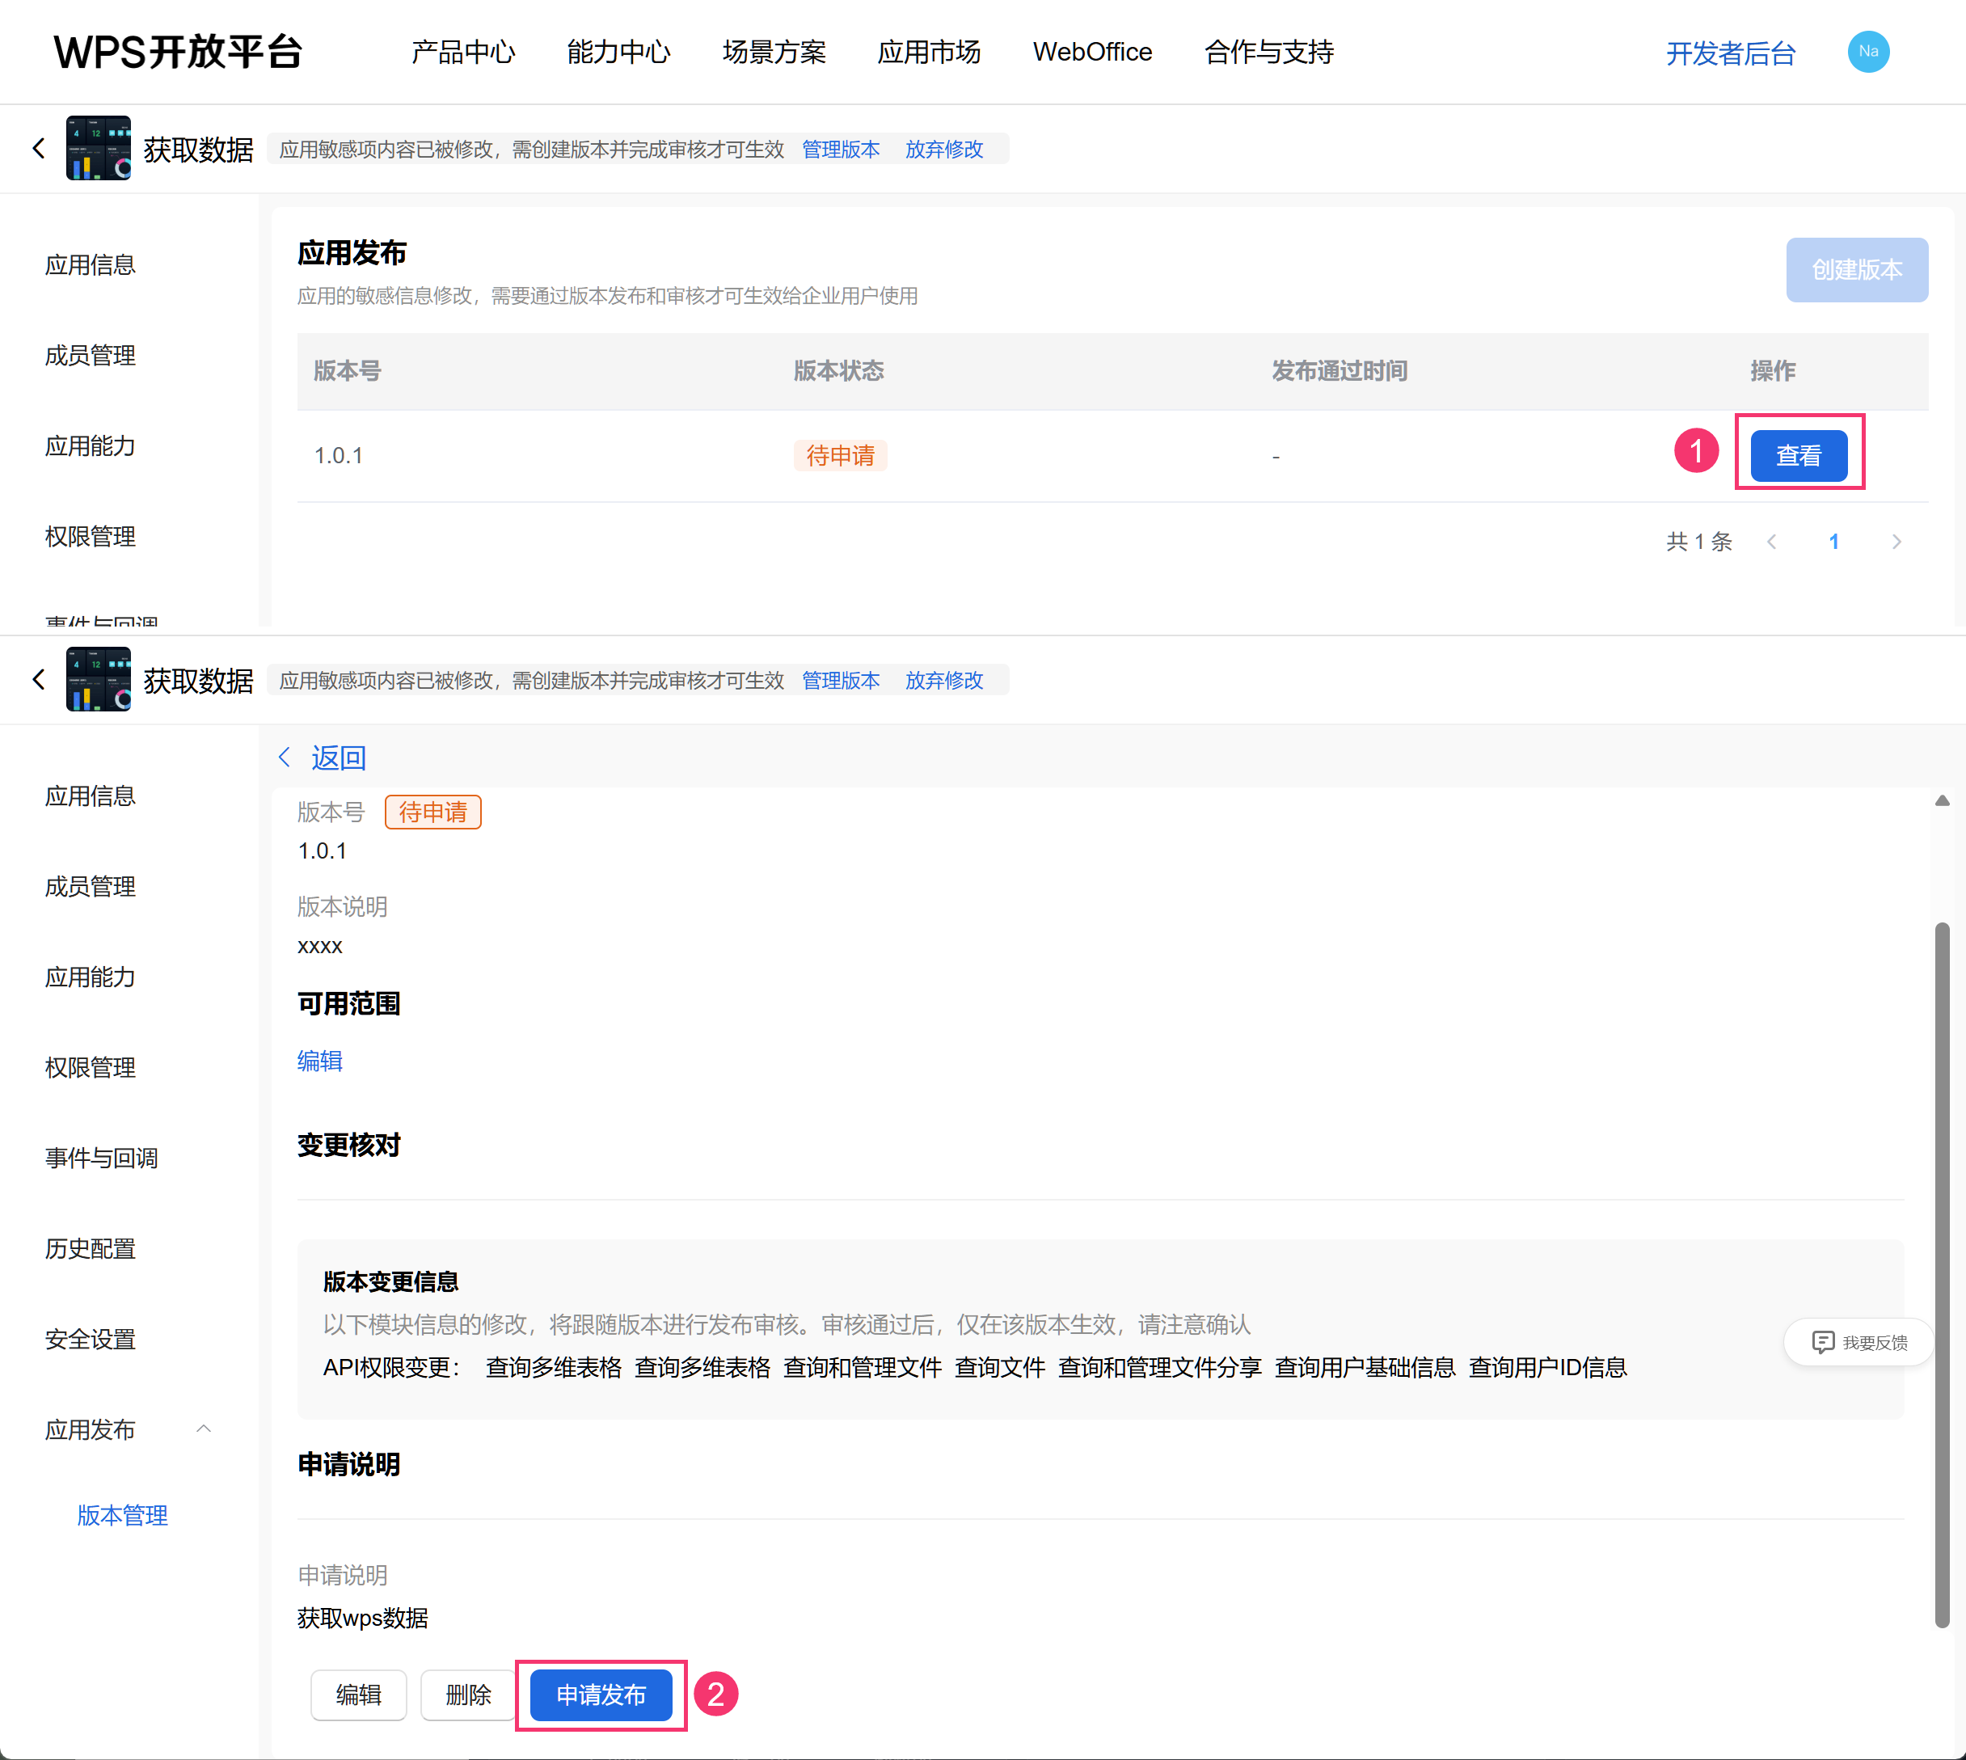Click the 我要反馈 feedback chat icon
The height and width of the screenshot is (1760, 1966).
1823,1342
